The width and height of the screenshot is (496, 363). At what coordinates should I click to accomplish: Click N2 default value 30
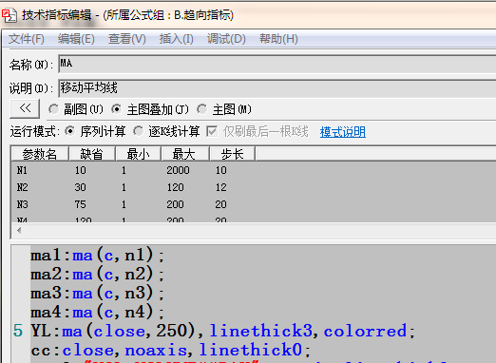pyautogui.click(x=81, y=187)
